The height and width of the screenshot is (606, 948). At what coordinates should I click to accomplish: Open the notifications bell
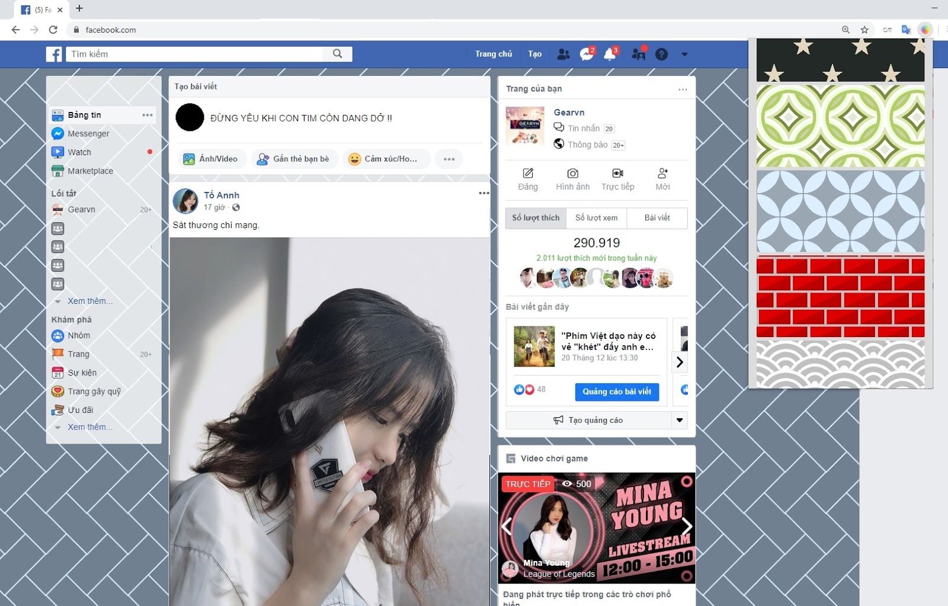(611, 53)
